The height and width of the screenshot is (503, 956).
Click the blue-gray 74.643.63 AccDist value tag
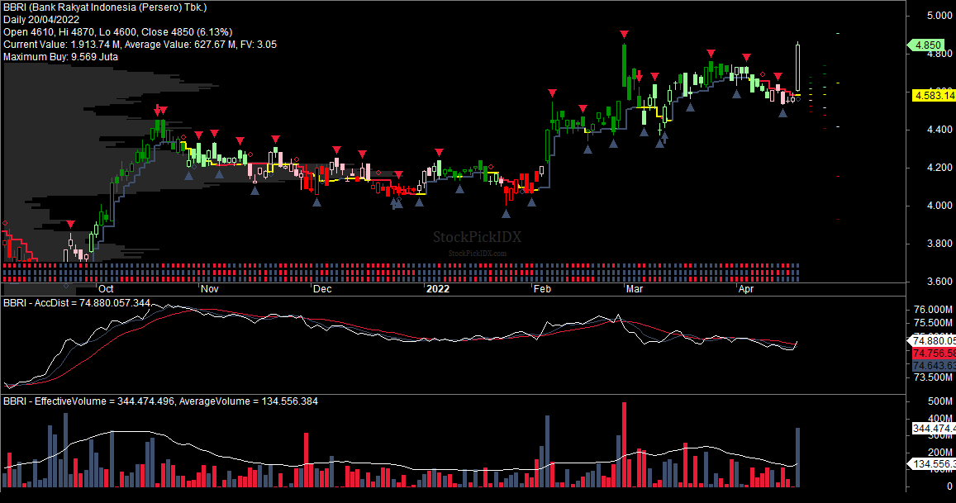coord(934,366)
